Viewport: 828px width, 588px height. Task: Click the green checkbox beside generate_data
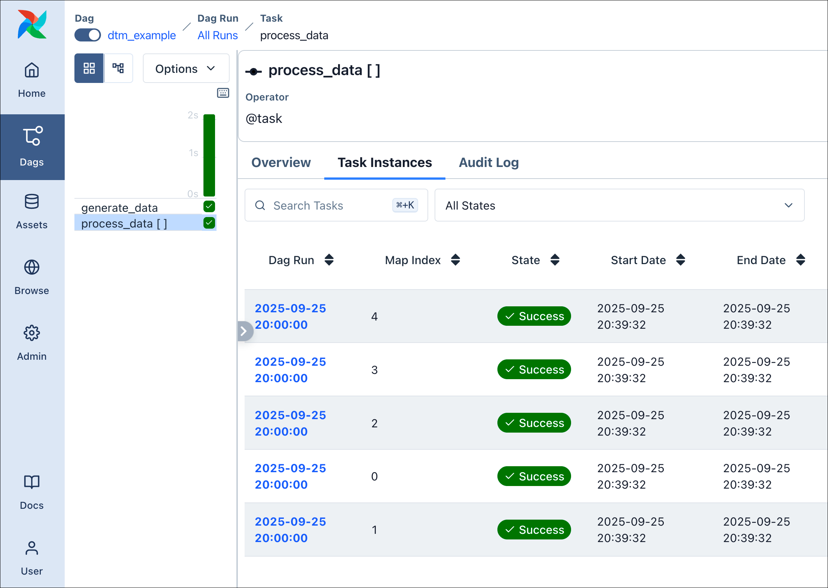click(209, 206)
